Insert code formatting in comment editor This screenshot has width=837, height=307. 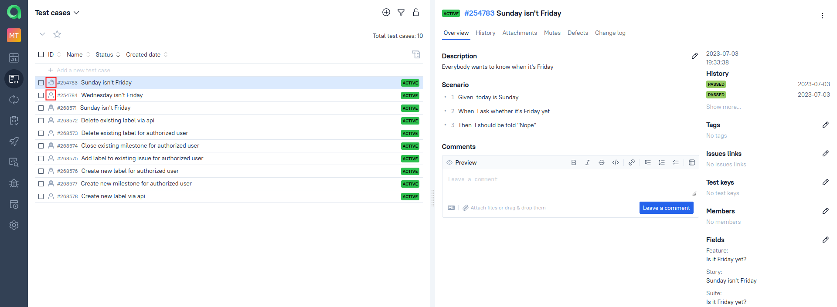point(616,162)
